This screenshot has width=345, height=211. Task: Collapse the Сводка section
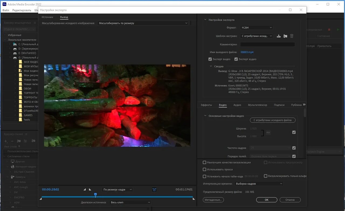[x=211, y=66]
